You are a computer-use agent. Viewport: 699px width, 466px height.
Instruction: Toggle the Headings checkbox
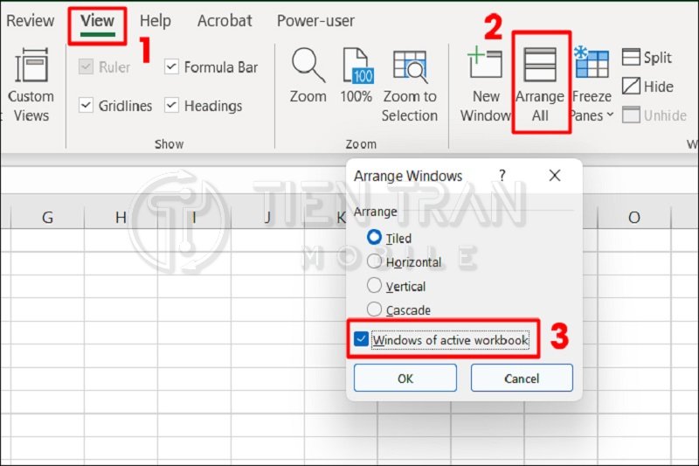(x=171, y=106)
